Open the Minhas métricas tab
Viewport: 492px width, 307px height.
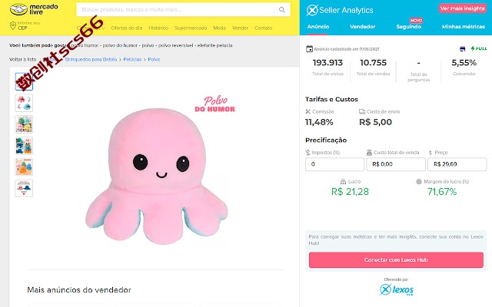tap(463, 27)
